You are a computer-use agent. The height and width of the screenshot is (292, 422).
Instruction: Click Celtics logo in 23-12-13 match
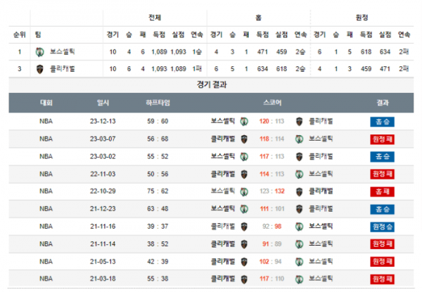click(244, 122)
